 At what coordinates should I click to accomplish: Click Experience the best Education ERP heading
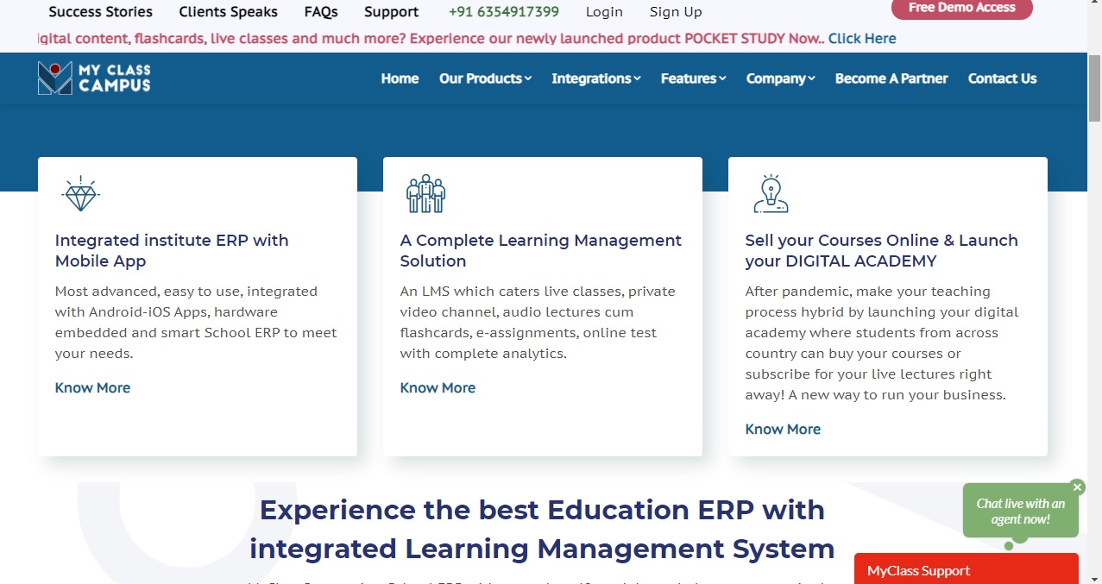pos(542,529)
